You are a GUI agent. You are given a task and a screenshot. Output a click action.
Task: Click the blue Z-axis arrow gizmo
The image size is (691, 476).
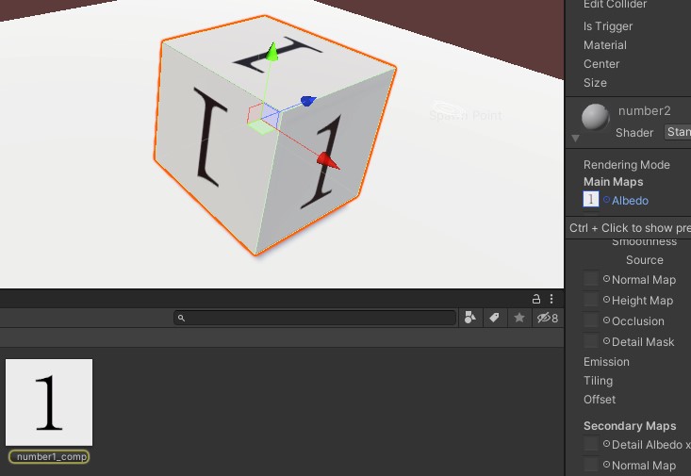click(307, 100)
